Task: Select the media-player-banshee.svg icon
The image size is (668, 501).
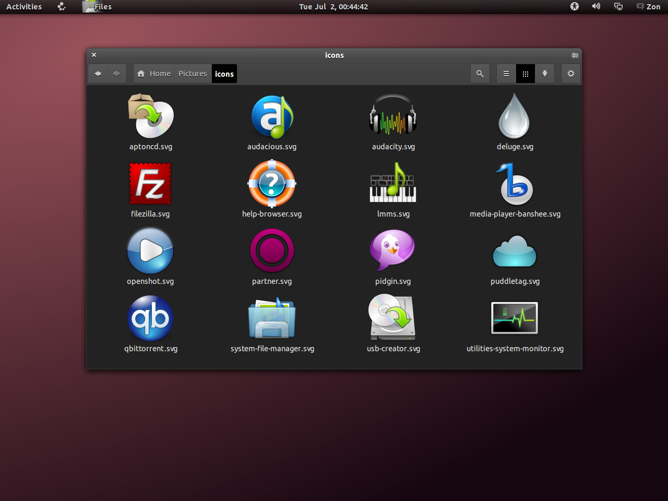Action: pos(515,184)
